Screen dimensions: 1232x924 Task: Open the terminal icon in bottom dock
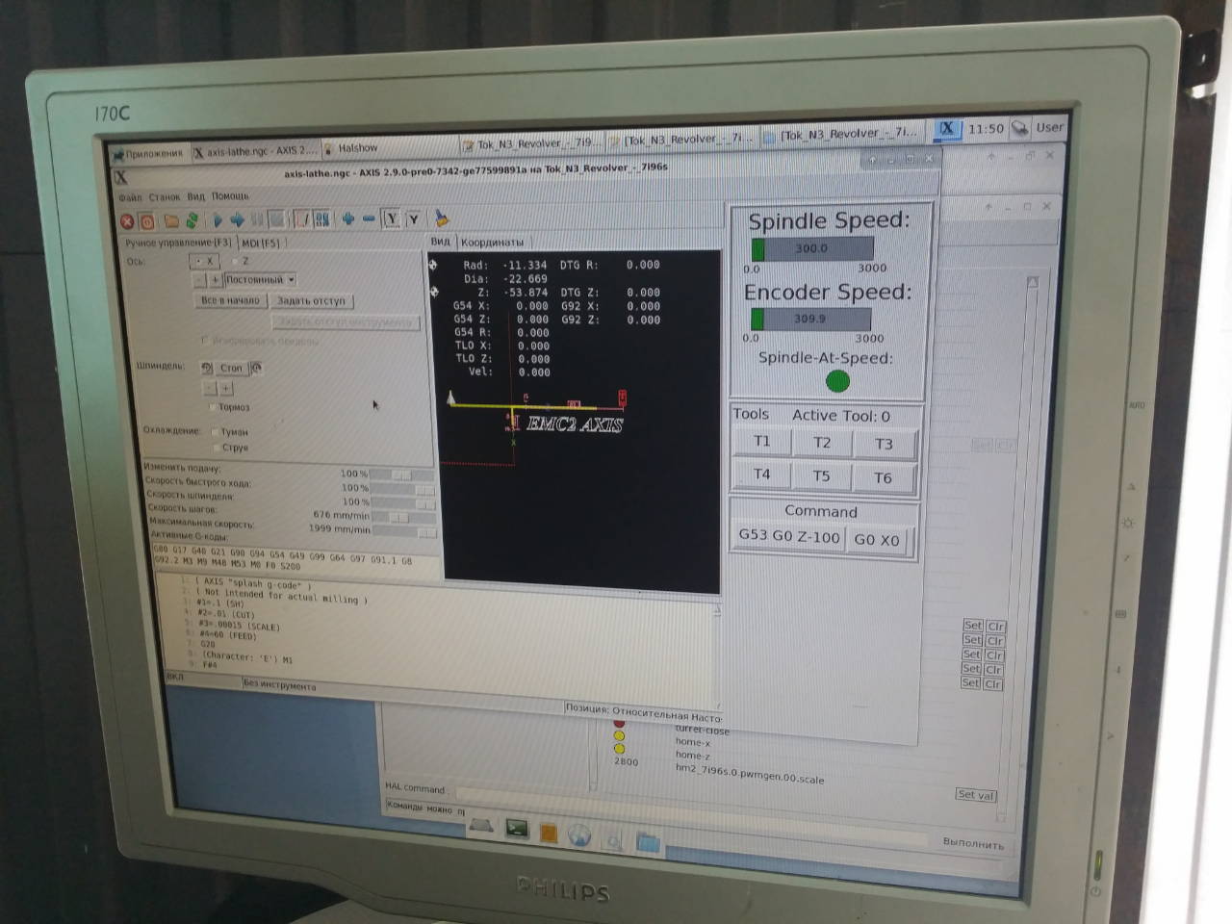click(x=517, y=828)
